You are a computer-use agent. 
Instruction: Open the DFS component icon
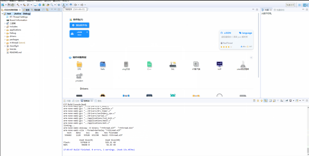pyautogui.click(x=79, y=64)
